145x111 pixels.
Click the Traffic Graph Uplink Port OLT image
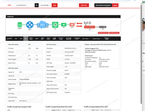click(101, 110)
